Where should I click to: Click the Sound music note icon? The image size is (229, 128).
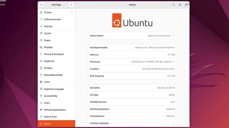pyautogui.click(x=41, y=33)
